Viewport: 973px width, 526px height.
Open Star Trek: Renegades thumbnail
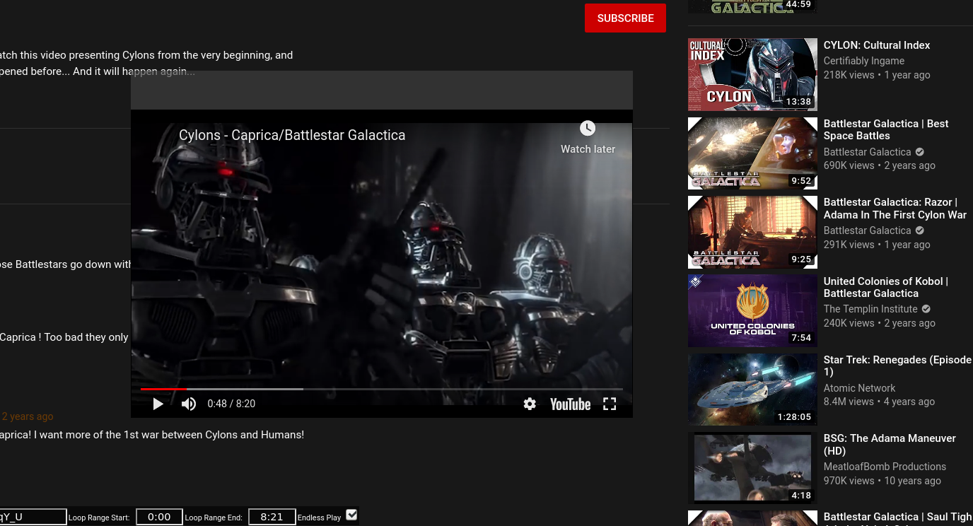[752, 390]
